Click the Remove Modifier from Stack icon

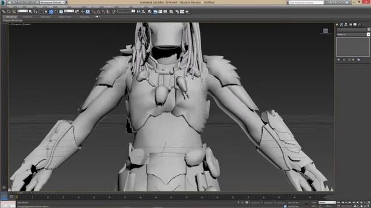[x=353, y=60]
